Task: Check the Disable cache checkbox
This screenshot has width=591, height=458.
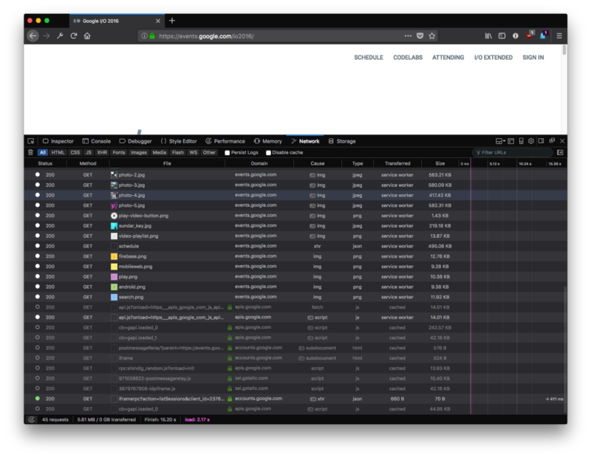Action: click(268, 152)
